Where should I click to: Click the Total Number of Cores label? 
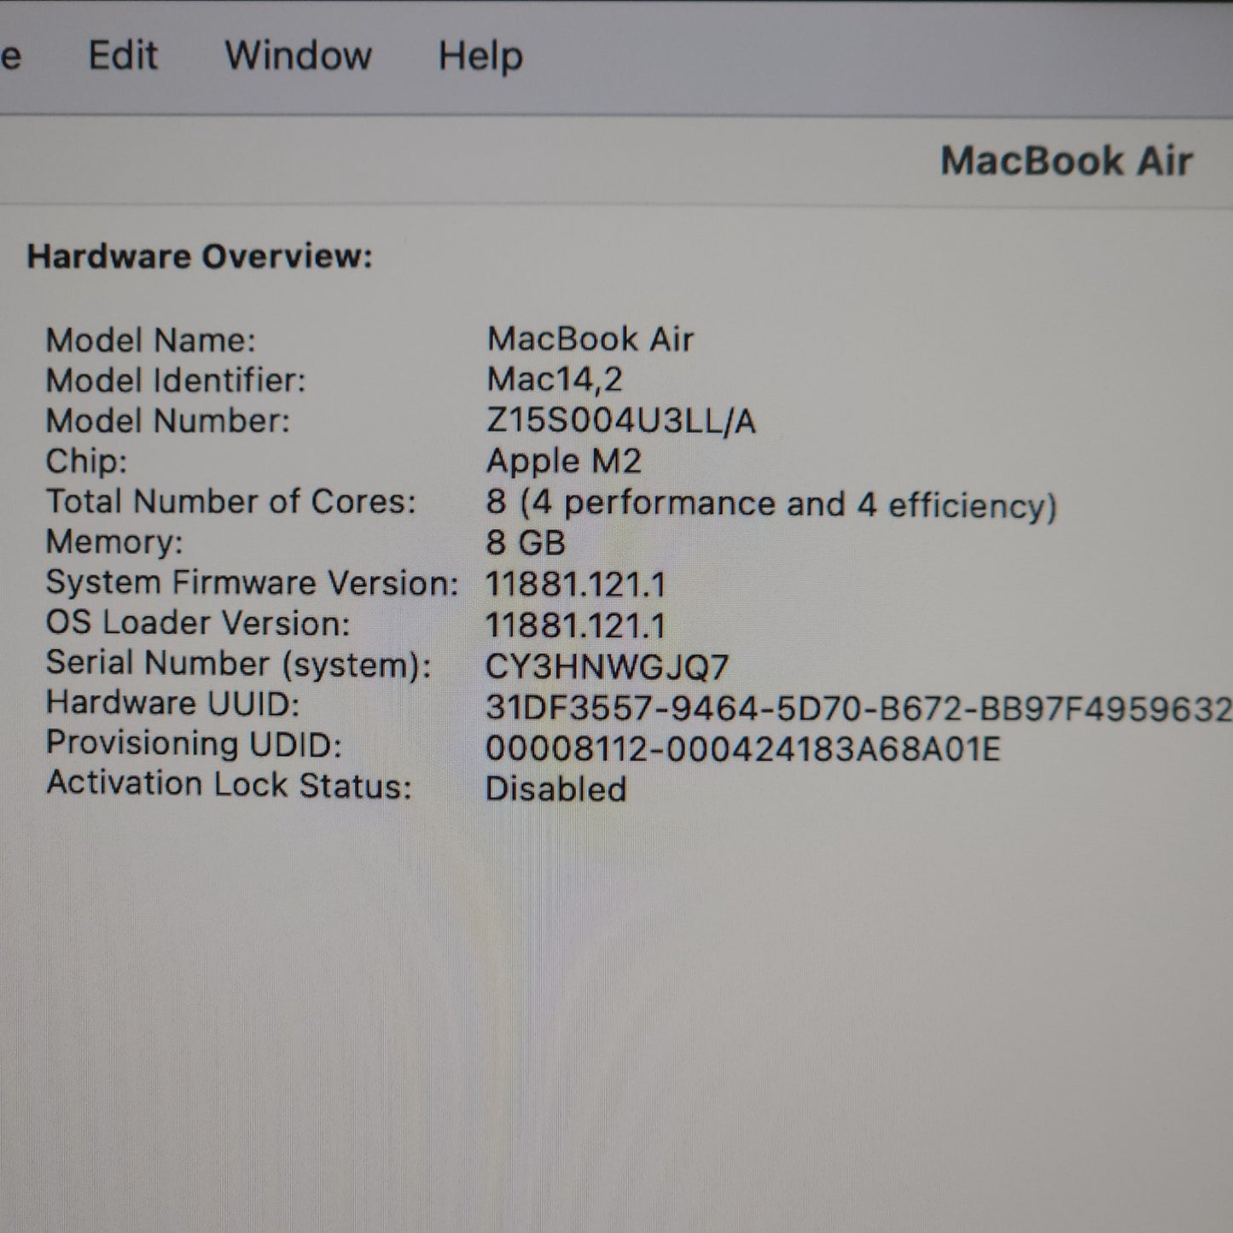click(x=230, y=502)
